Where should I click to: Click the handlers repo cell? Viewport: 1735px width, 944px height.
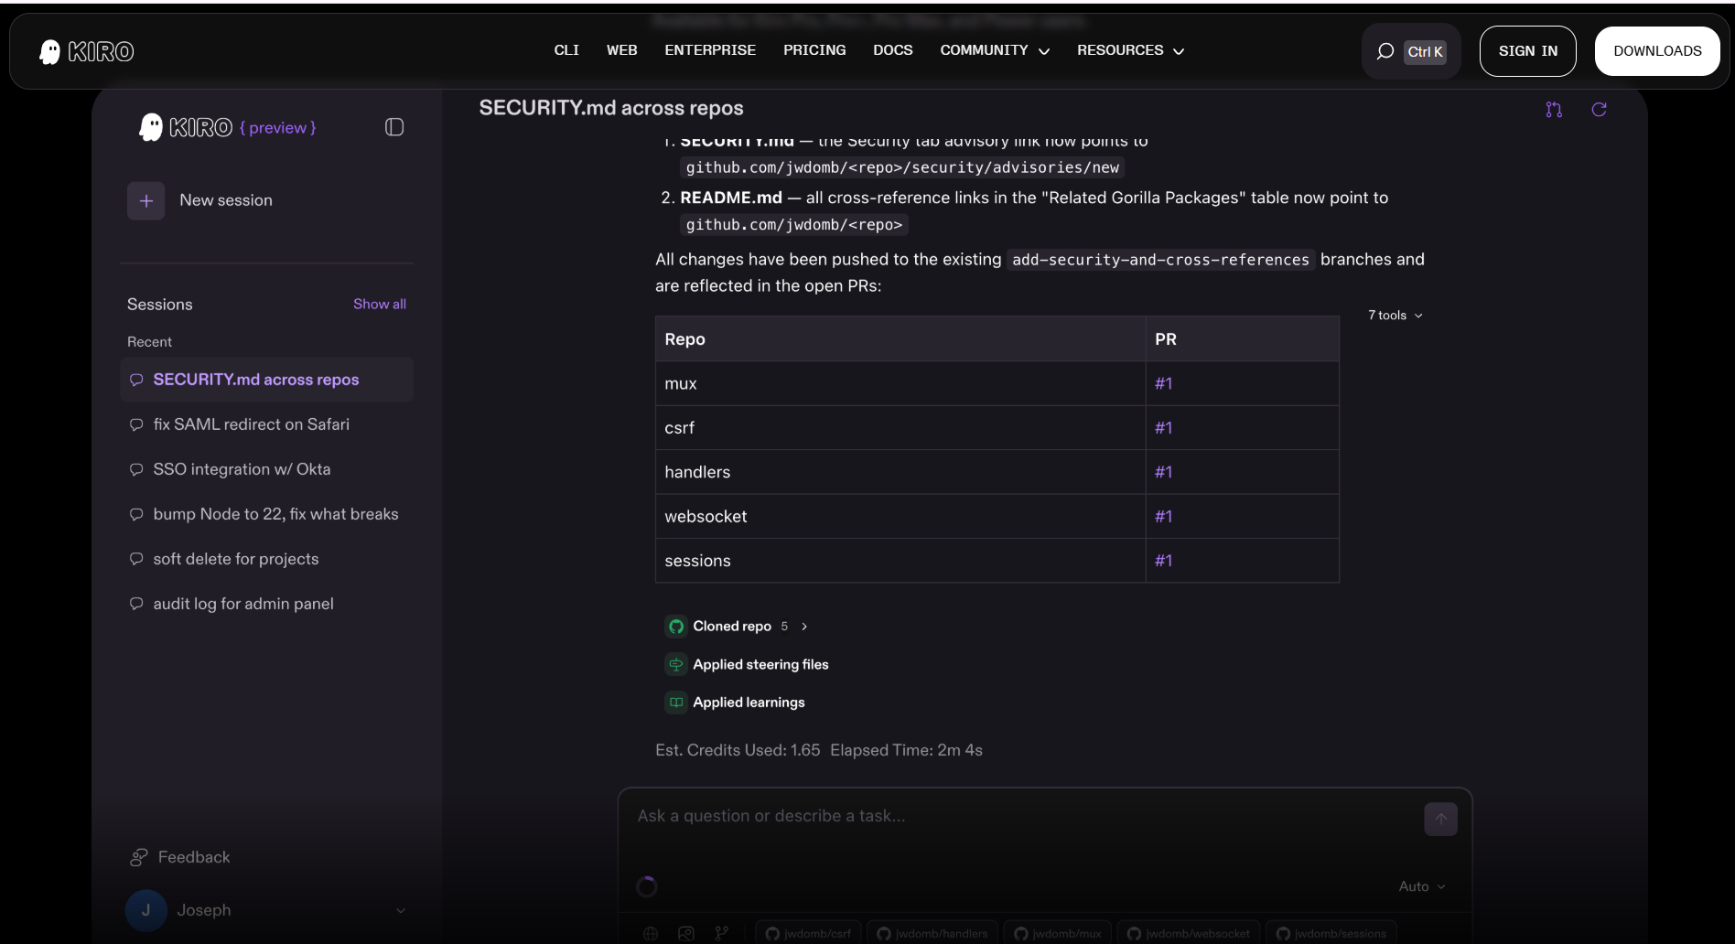[900, 472]
